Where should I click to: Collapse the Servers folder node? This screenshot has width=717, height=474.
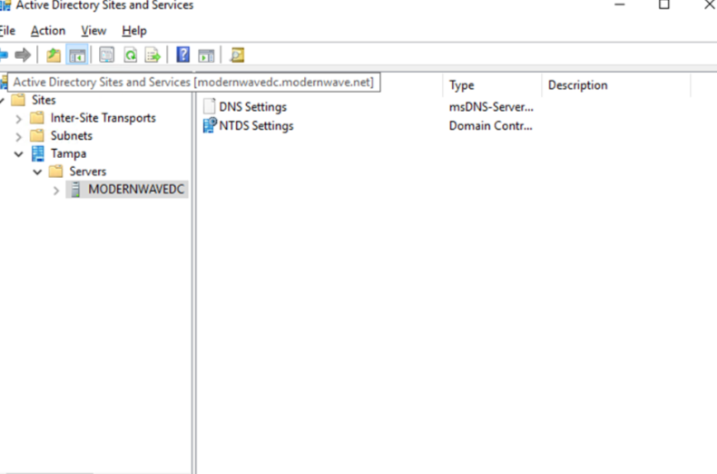[x=37, y=172]
